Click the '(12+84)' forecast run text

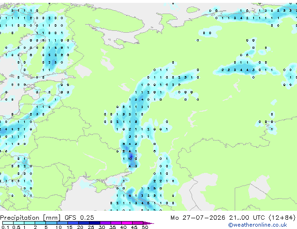(x=282, y=217)
